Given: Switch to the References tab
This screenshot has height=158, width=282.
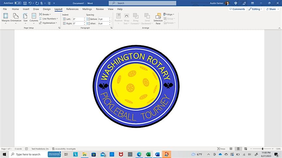Looking at the screenshot, I should (72, 9).
